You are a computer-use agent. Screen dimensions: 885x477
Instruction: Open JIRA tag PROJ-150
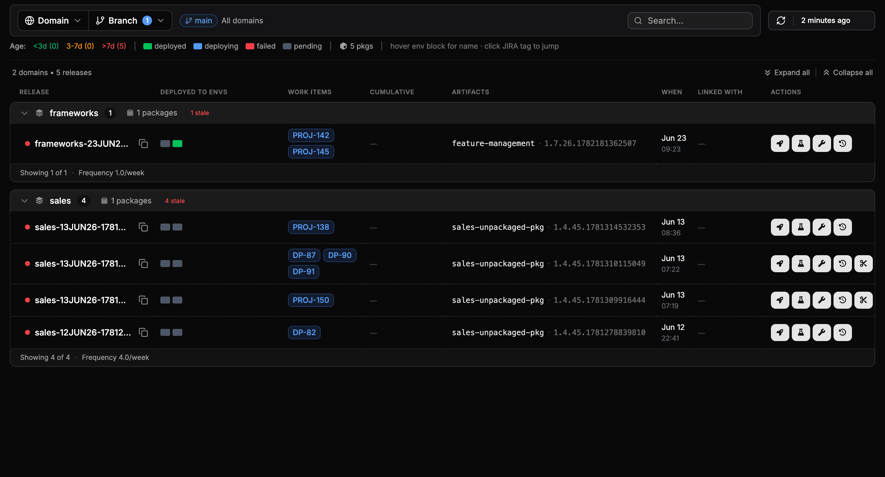[311, 300]
